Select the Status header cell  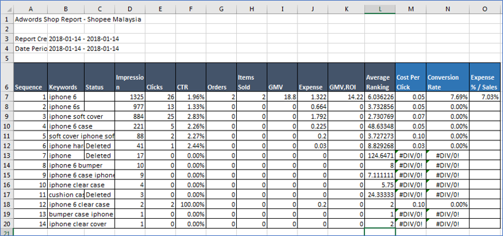click(99, 77)
